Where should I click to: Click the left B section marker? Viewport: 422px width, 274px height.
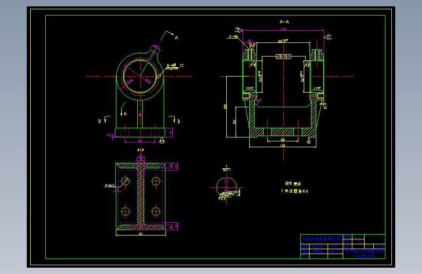tap(104, 120)
